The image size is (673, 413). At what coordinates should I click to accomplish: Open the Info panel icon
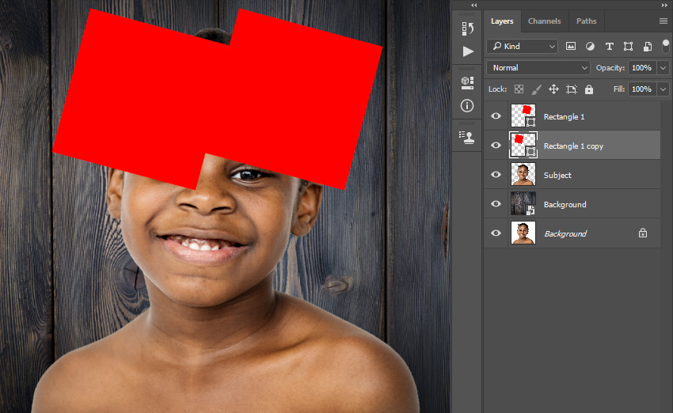[x=467, y=105]
